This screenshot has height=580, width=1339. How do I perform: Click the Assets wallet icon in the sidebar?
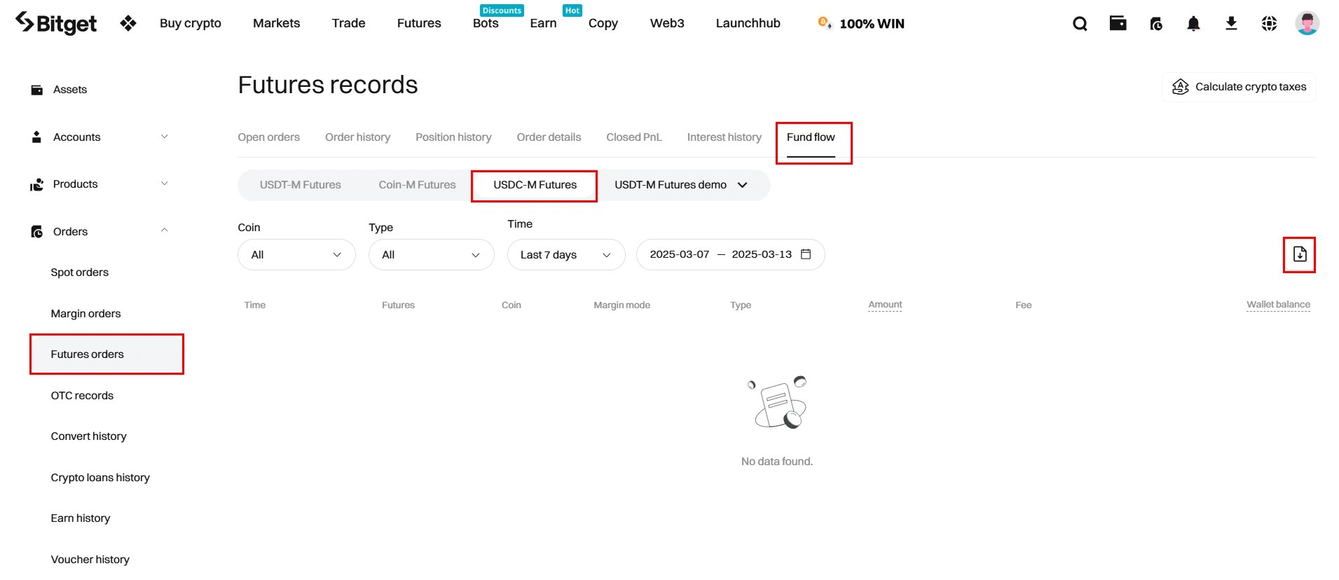point(37,90)
